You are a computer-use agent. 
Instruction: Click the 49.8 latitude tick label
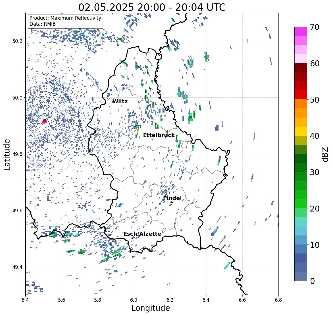point(17,154)
